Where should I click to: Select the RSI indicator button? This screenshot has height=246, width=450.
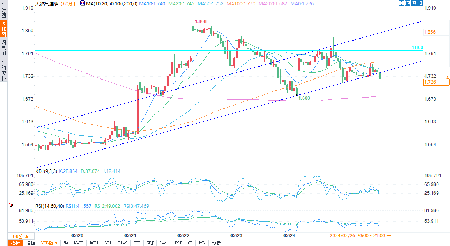pos(178,243)
